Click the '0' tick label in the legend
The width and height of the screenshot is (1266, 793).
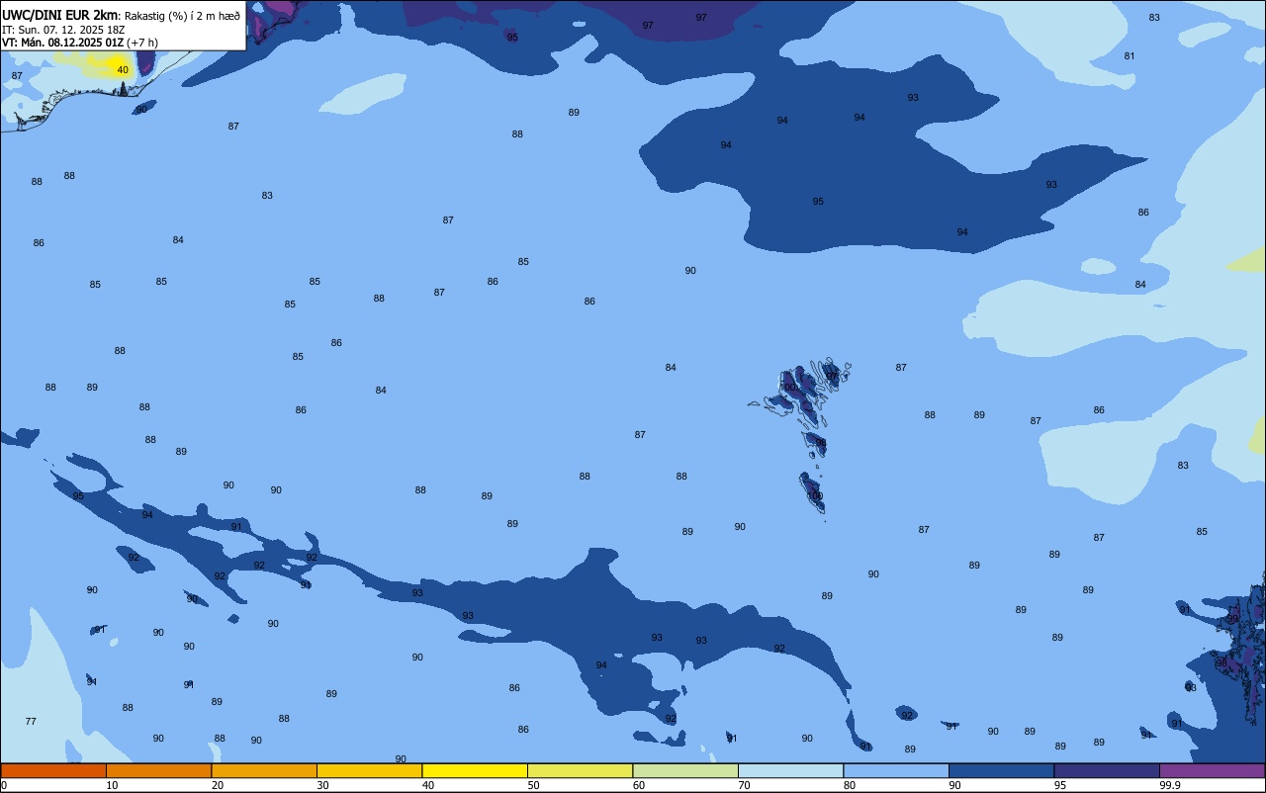click(x=4, y=785)
